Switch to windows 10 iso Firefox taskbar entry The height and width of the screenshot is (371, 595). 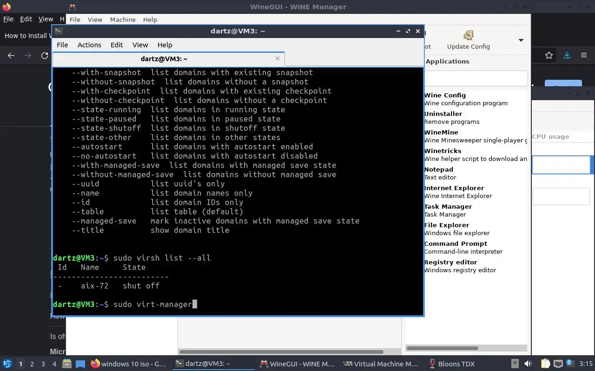[x=128, y=364]
